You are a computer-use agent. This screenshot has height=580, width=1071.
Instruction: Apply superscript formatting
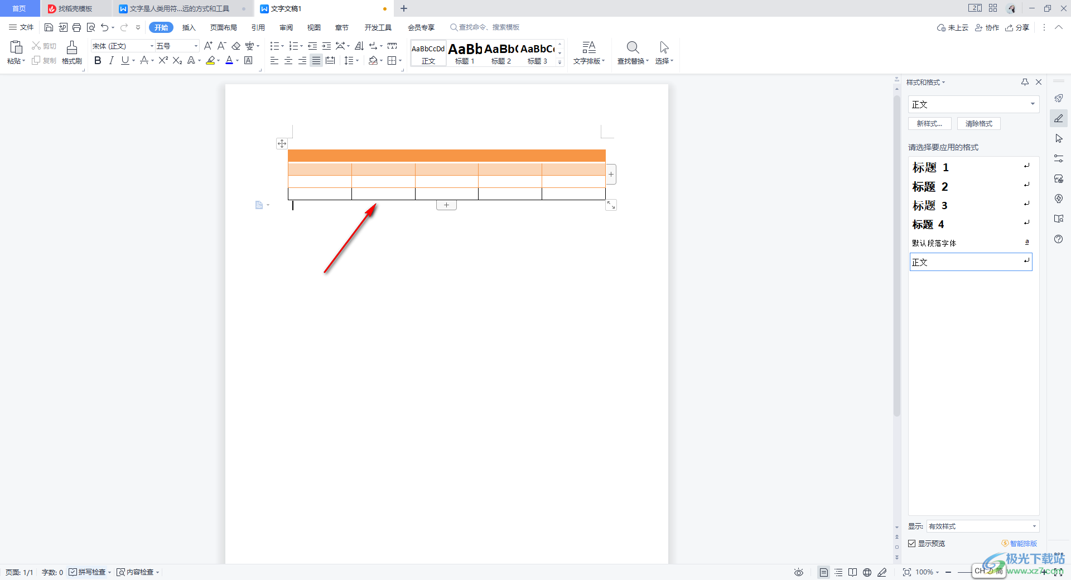click(x=163, y=60)
